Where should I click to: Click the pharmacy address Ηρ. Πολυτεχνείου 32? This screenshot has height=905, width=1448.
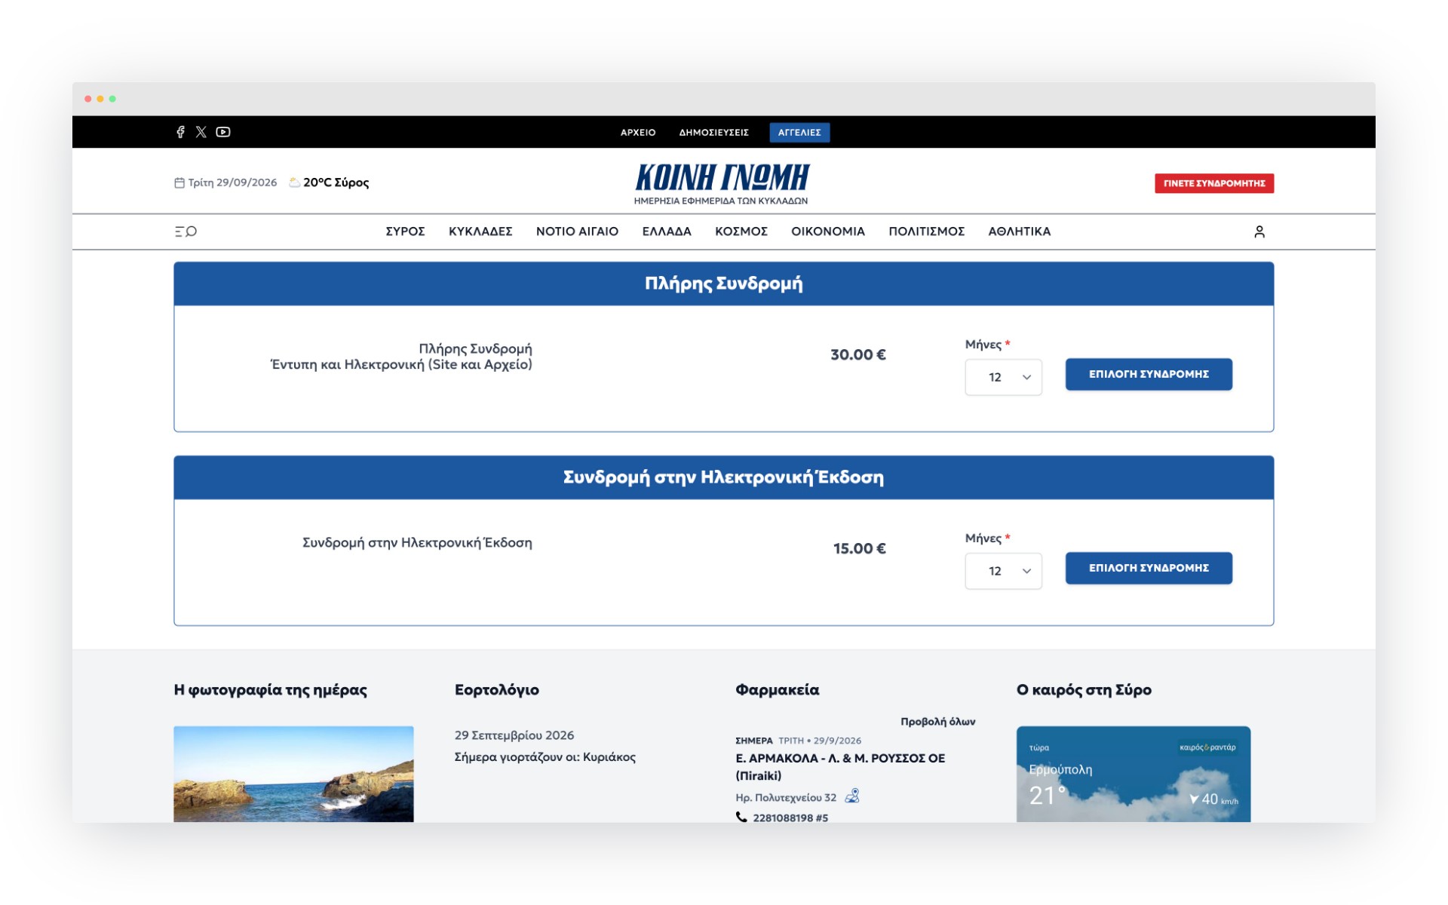click(786, 797)
